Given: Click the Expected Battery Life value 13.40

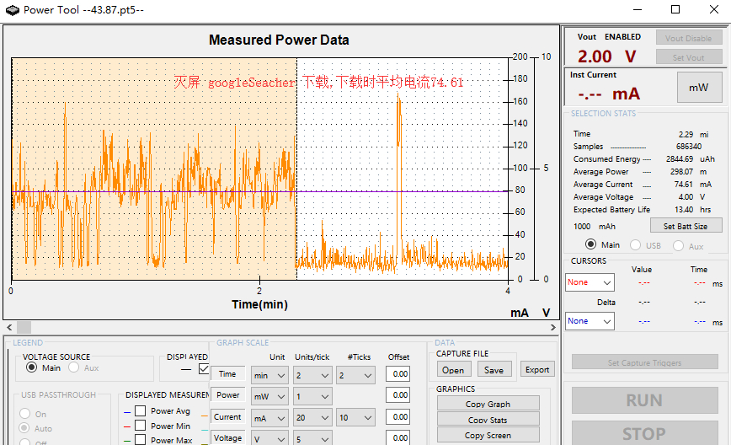Looking at the screenshot, I should [684, 210].
